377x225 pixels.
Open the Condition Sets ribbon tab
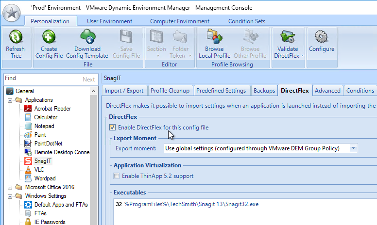pyautogui.click(x=247, y=21)
